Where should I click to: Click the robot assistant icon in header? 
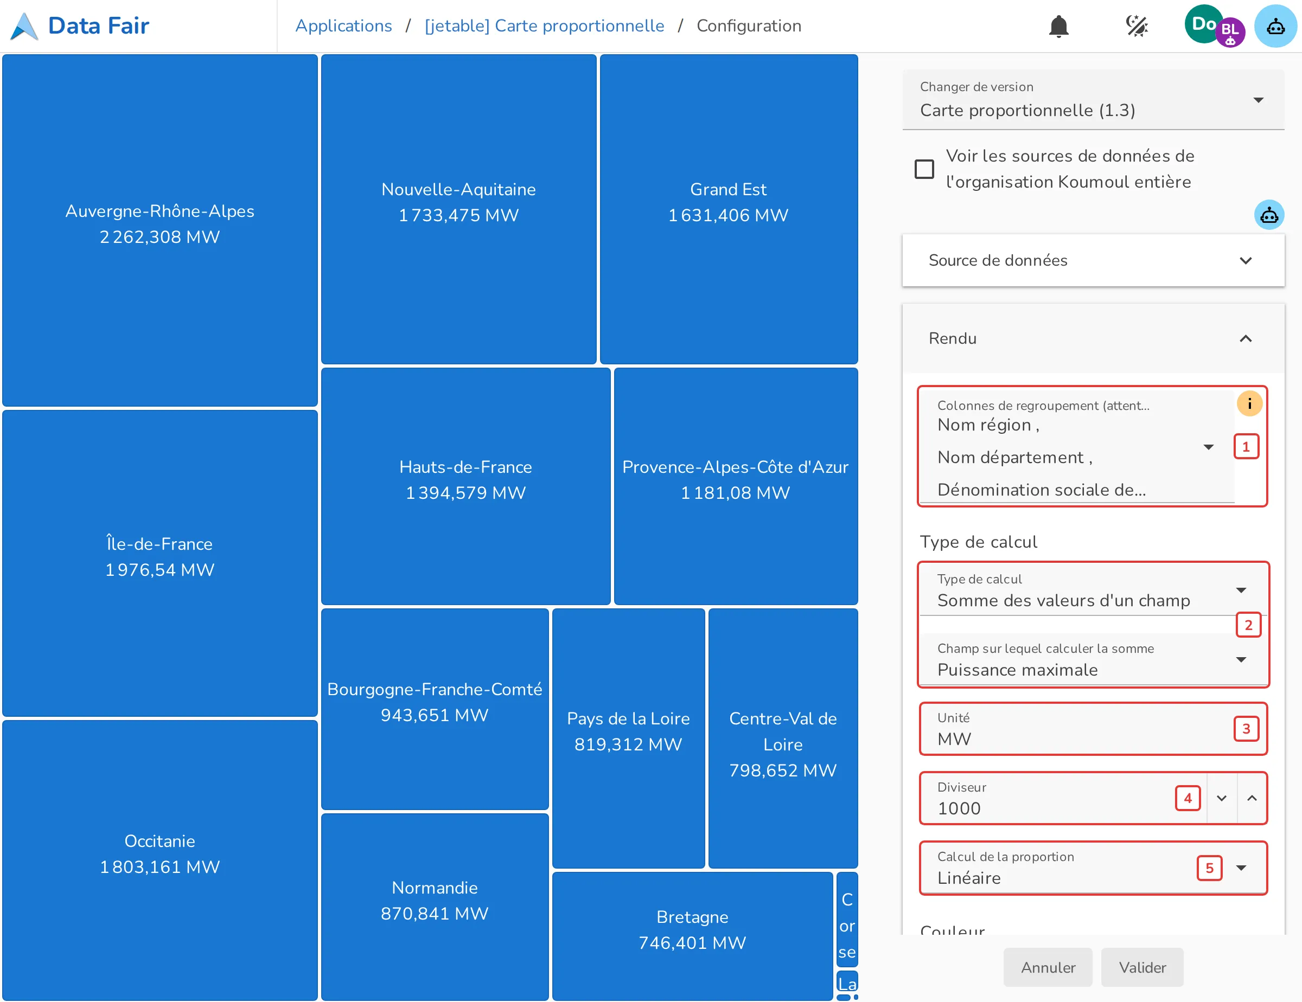(1275, 26)
